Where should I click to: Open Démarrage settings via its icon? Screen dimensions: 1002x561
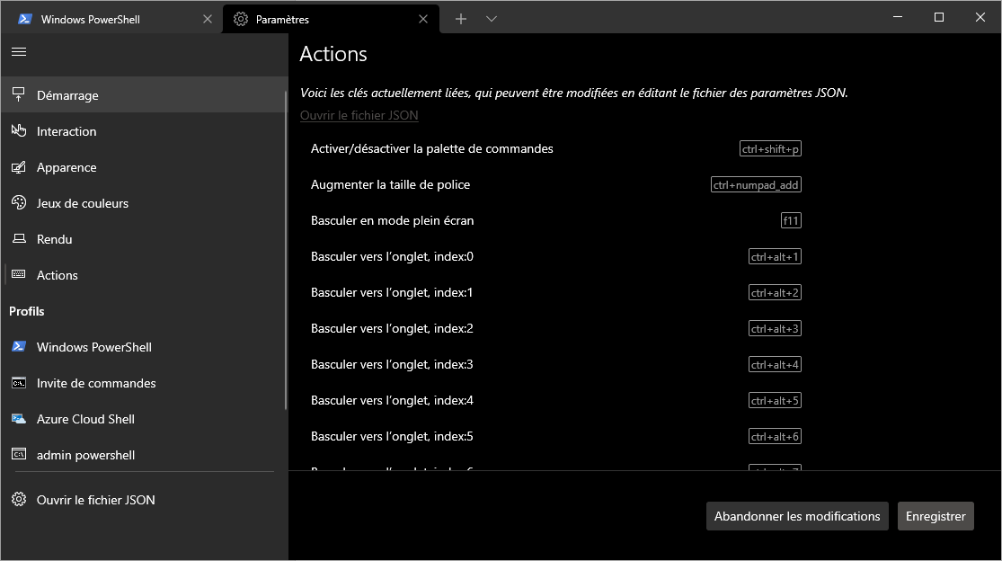(18, 95)
